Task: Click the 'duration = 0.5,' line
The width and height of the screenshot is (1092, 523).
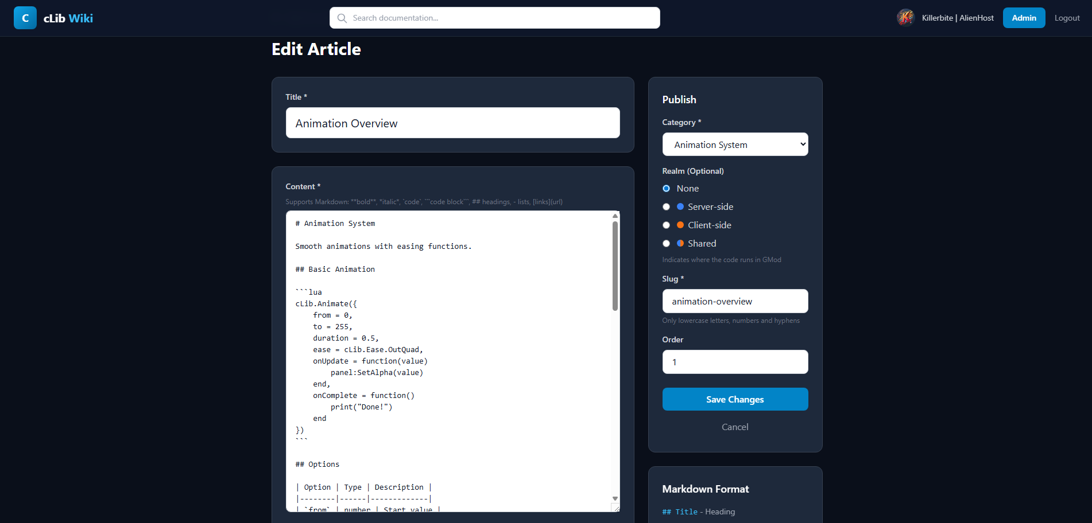Action: pos(346,338)
